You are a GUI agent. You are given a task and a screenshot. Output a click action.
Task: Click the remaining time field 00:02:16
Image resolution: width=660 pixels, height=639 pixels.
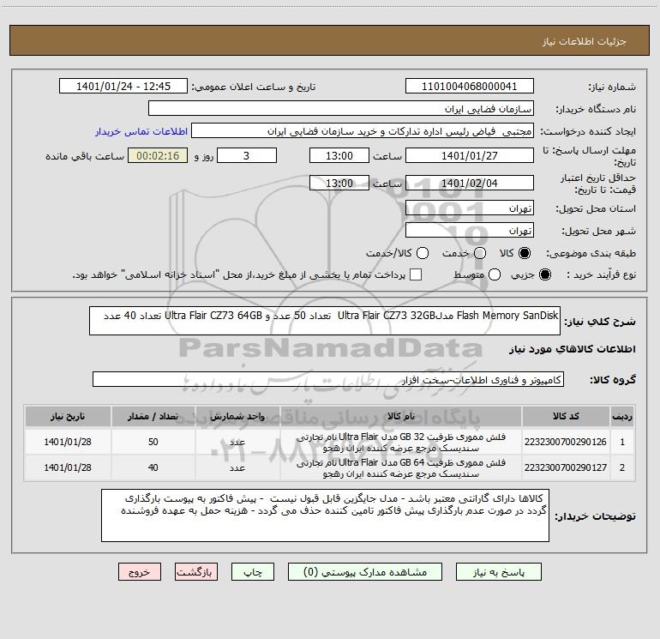pyautogui.click(x=158, y=155)
